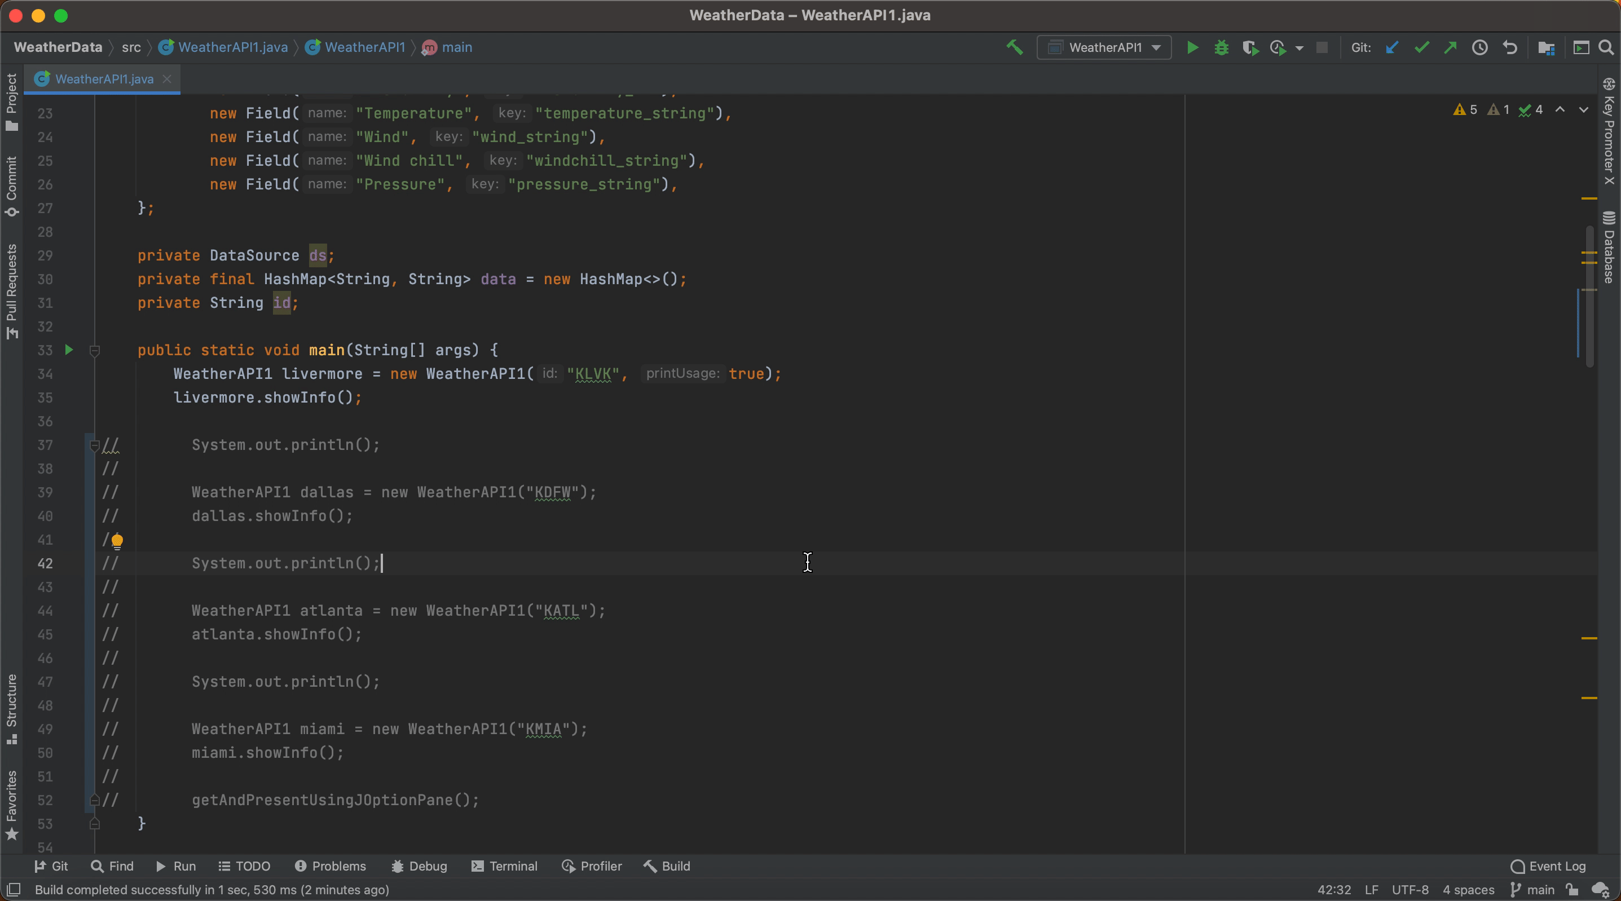Open the Event Log
Screen dimensions: 1621x901
pyautogui.click(x=1548, y=867)
